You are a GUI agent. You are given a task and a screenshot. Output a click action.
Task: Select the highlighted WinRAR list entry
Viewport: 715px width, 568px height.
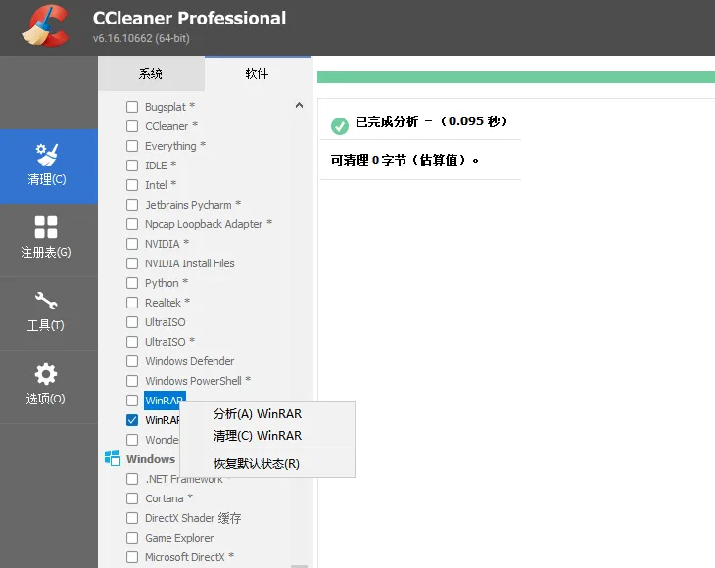(165, 401)
